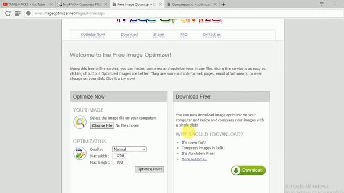Close the TinyPNG tab
Viewport: 344px width, 193px height.
[x=106, y=4]
